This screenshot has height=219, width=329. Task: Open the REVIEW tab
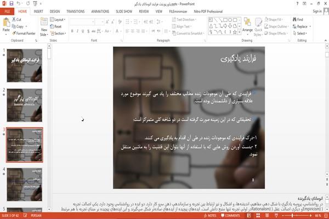pyautogui.click(x=144, y=12)
